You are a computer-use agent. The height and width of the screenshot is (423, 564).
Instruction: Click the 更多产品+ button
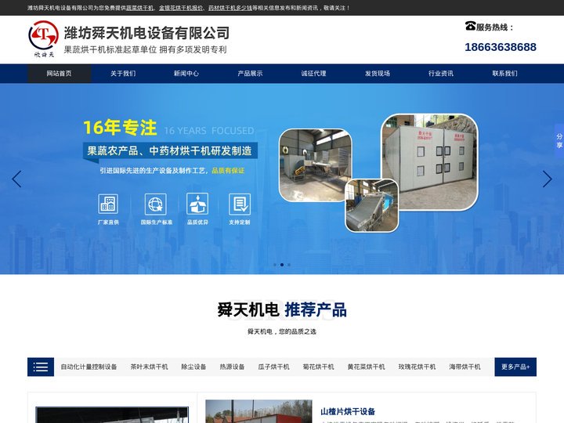point(515,367)
